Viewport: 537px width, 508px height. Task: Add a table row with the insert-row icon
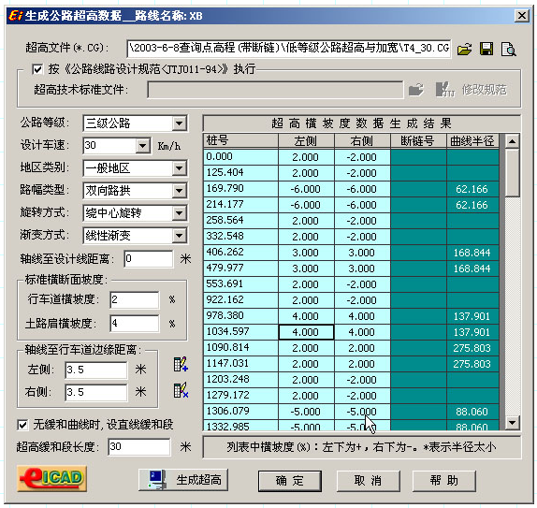tap(181, 364)
